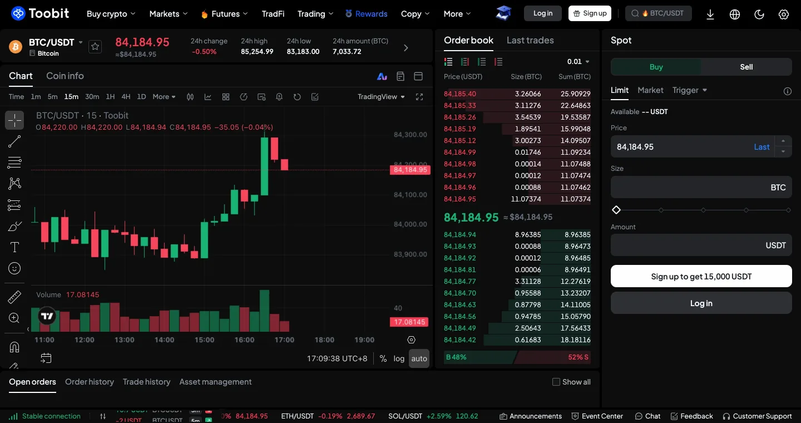Open the language globe icon

735,14
